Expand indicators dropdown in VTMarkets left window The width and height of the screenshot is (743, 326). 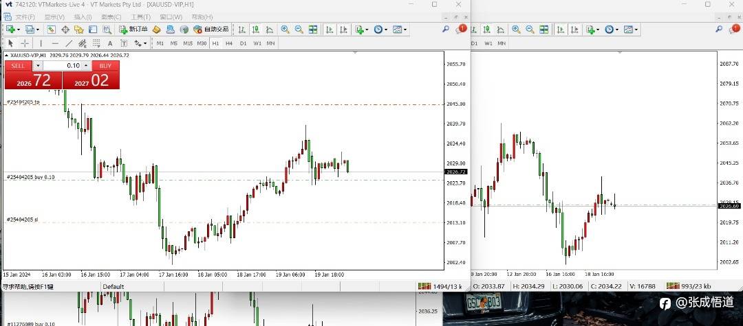click(367, 30)
